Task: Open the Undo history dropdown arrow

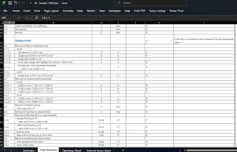Action: pos(19,3)
